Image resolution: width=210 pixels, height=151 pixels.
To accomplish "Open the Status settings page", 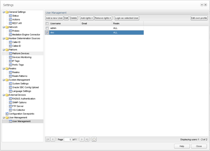I will click(x=16, y=16).
